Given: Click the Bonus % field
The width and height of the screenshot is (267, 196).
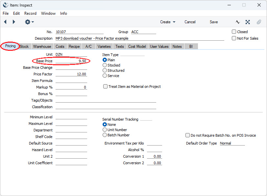Looking at the screenshot, I should point(71,94).
